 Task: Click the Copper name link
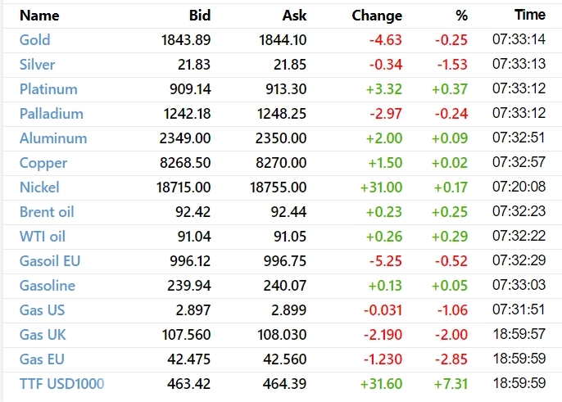[x=43, y=163]
